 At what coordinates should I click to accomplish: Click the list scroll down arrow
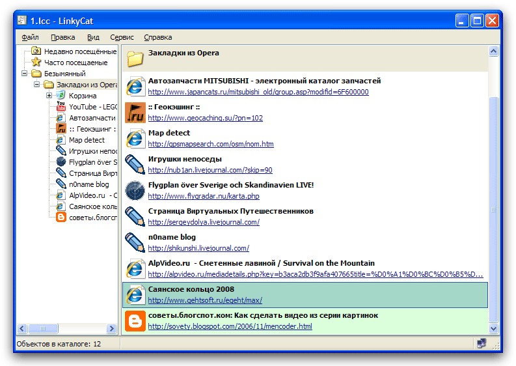coord(493,328)
